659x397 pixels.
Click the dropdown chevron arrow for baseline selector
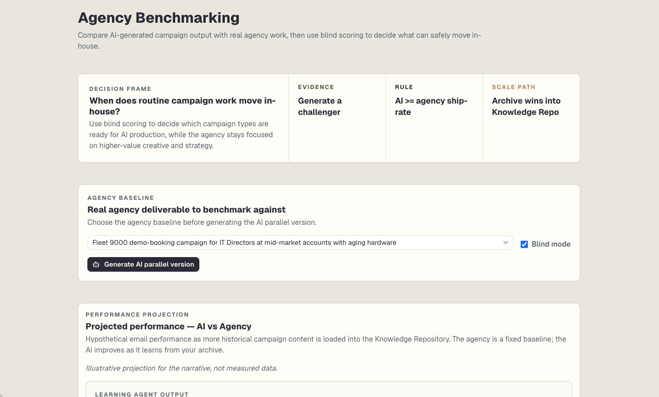click(x=505, y=243)
